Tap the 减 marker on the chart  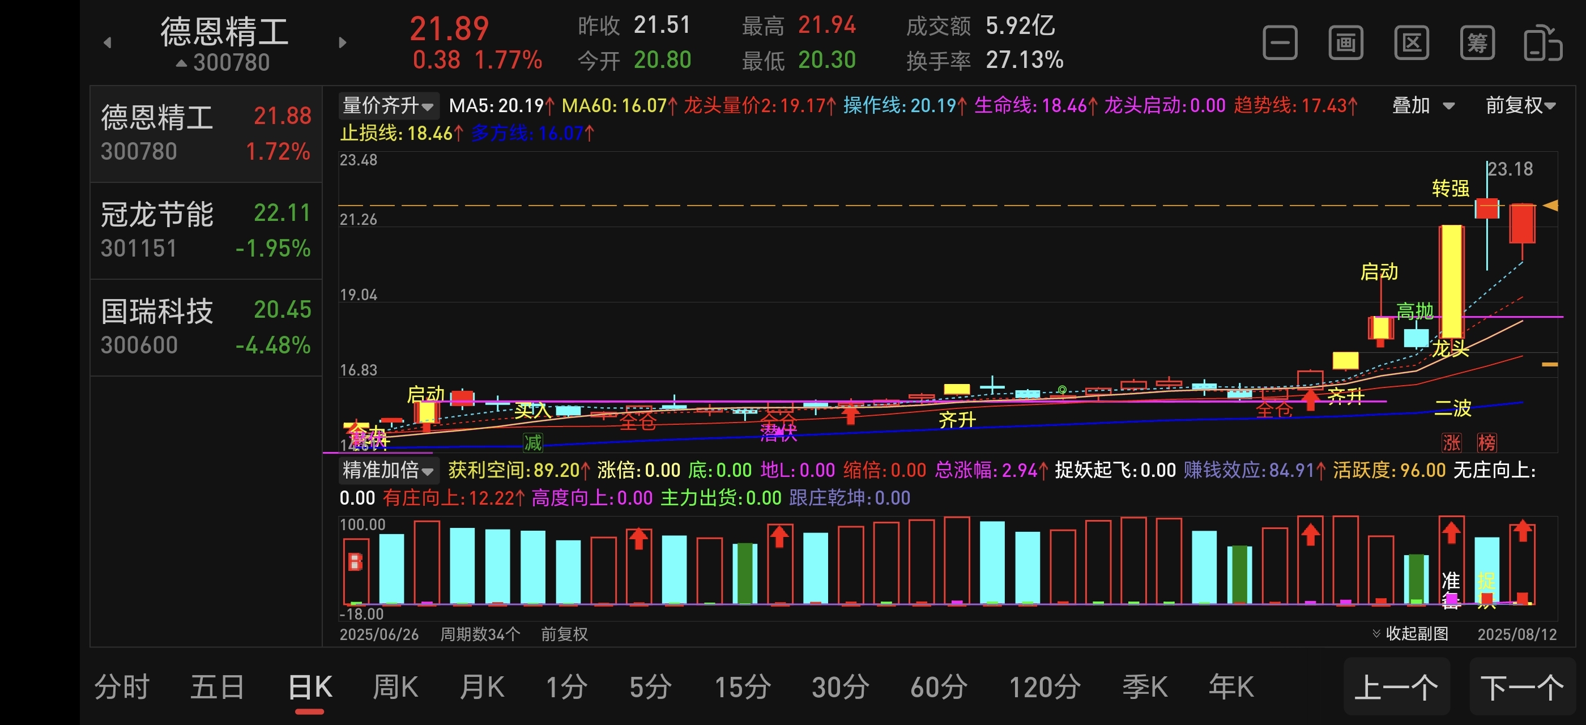[532, 442]
